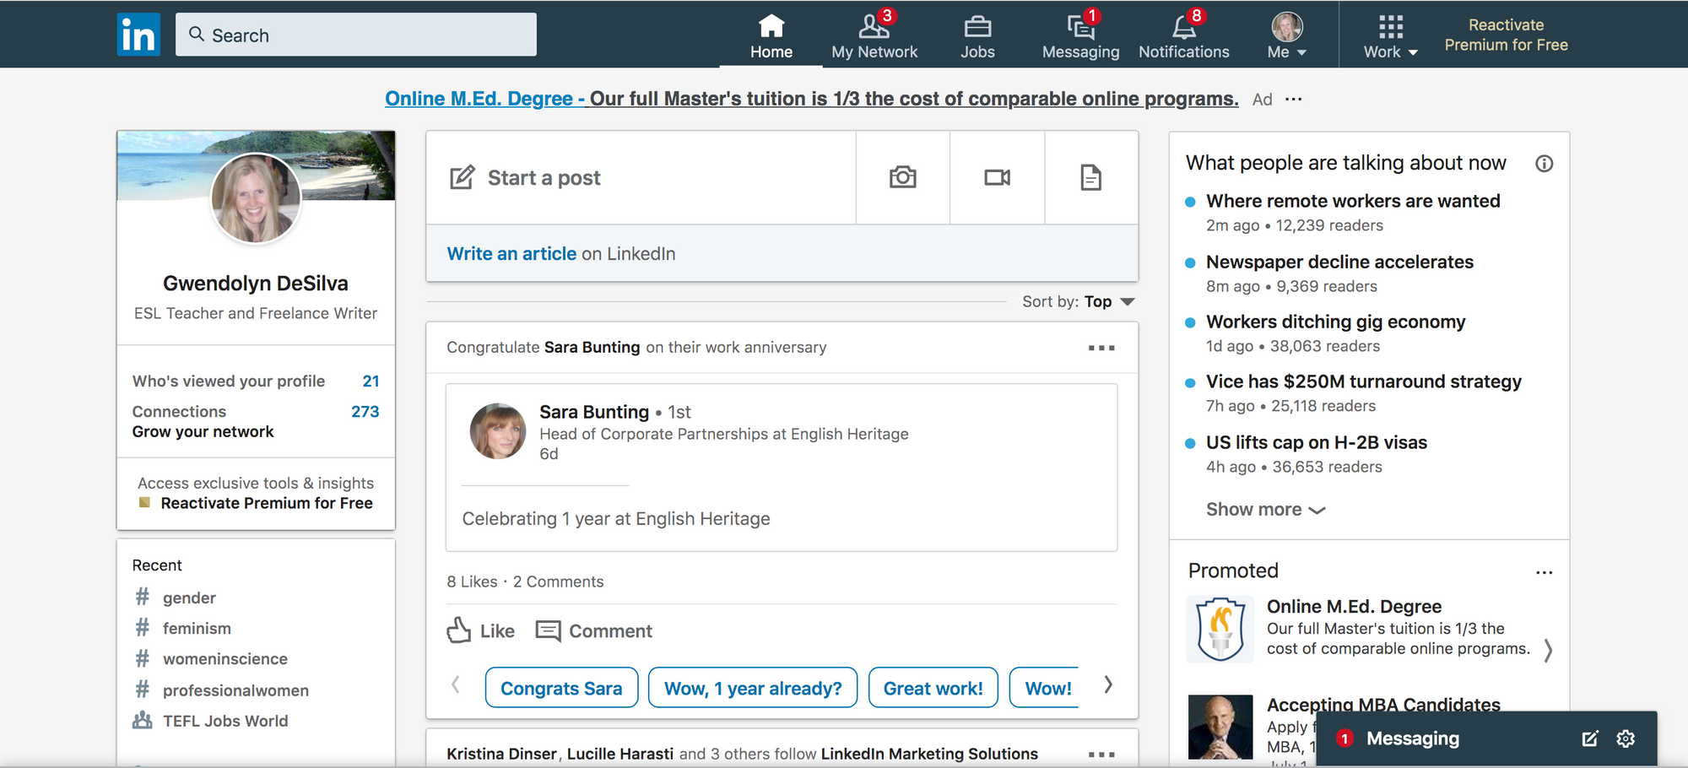
Task: Open the Jobs tab
Action: click(x=977, y=37)
